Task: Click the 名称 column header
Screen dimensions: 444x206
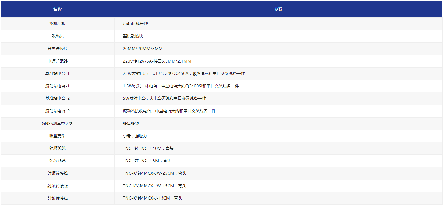Action: point(57,9)
